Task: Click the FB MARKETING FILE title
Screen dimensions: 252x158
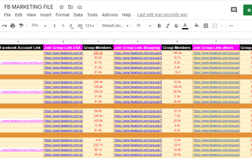Action: tap(29, 7)
